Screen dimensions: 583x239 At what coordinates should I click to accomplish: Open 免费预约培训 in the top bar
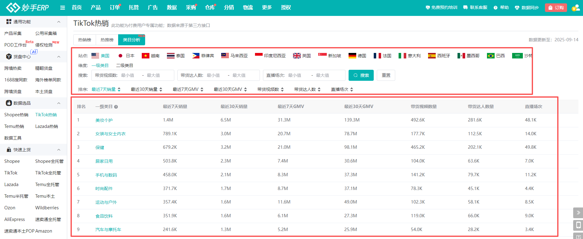441,8
